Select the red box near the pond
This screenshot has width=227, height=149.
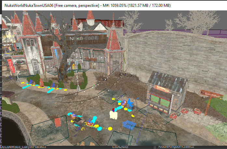pos(58,122)
